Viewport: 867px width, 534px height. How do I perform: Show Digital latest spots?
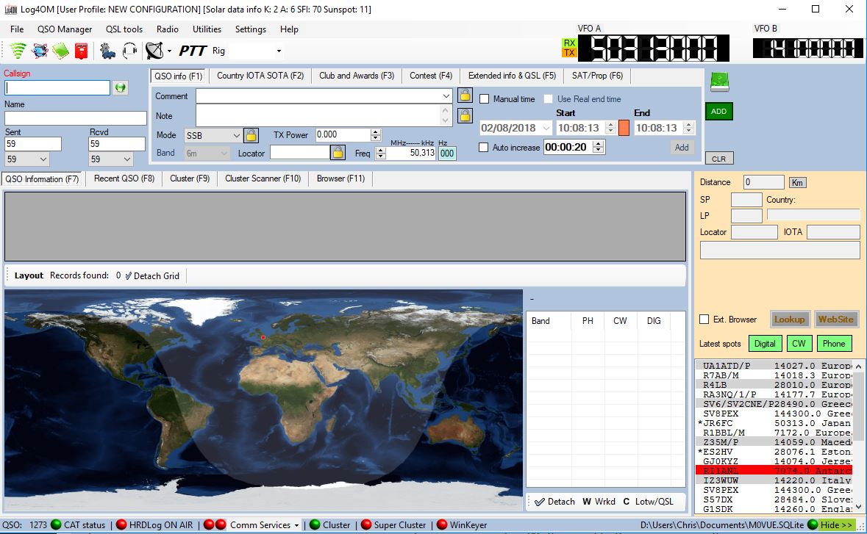tap(765, 344)
